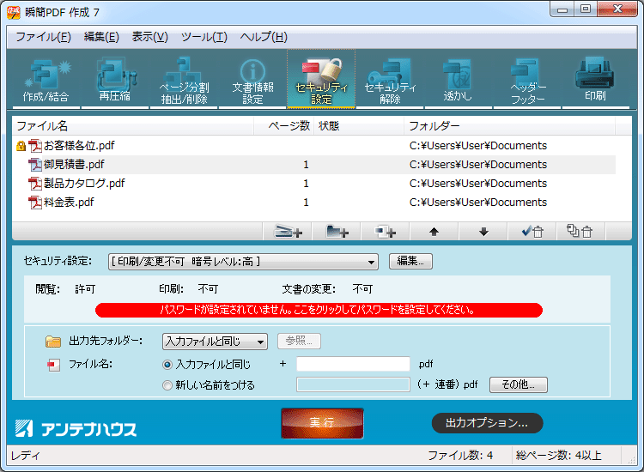Select the 再圧縮 tool icon
Viewport: 644px width, 472px height.
coord(114,80)
